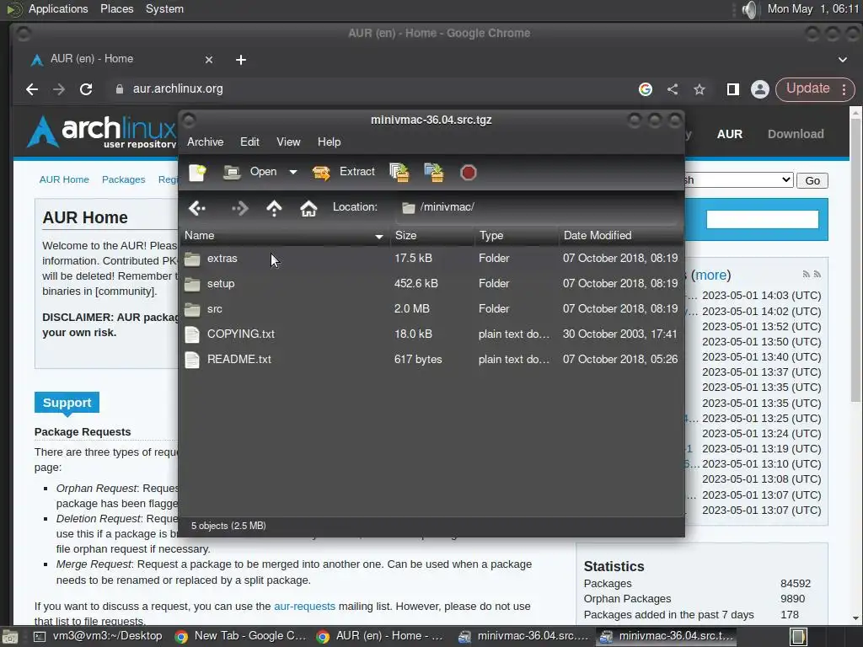
Task: Select the setup folder
Action: click(x=431, y=283)
